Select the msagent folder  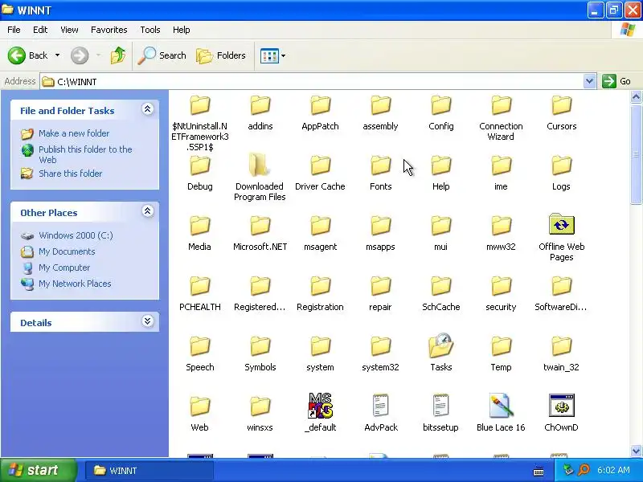(320, 233)
